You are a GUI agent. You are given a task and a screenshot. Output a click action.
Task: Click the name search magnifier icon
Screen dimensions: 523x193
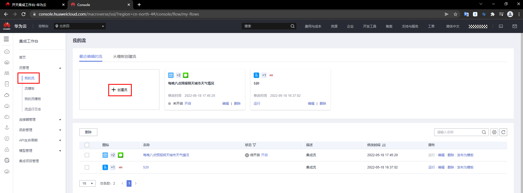click(484, 132)
